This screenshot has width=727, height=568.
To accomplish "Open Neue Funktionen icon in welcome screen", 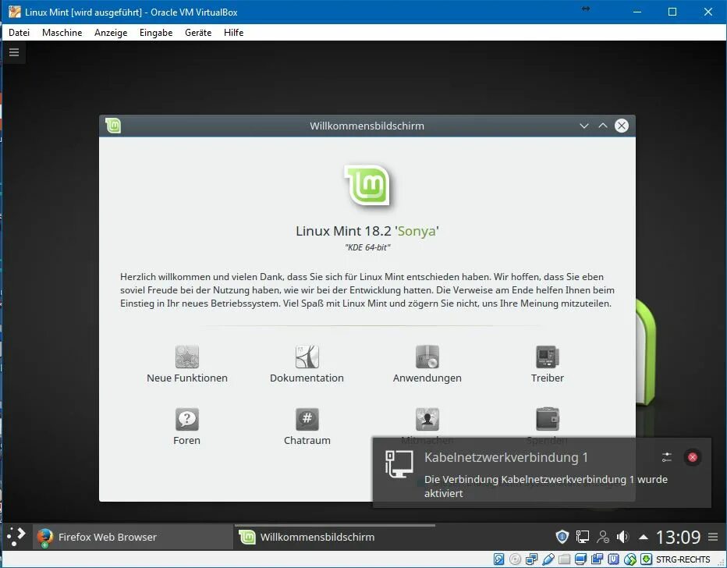I will coord(187,357).
